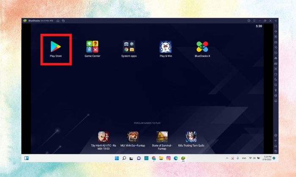
Task: Open media folder icon in sidebar
Action: [x=276, y=74]
